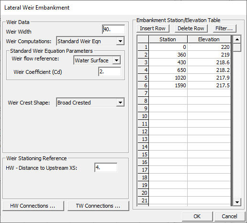Click the table scroll up arrow
Image resolution: width=247 pixels, height=223 pixels.
pyautogui.click(x=237, y=39)
